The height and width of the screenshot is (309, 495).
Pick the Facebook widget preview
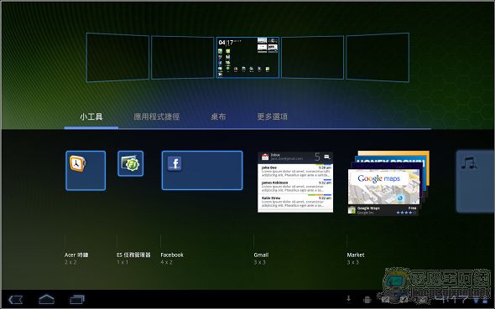202,170
